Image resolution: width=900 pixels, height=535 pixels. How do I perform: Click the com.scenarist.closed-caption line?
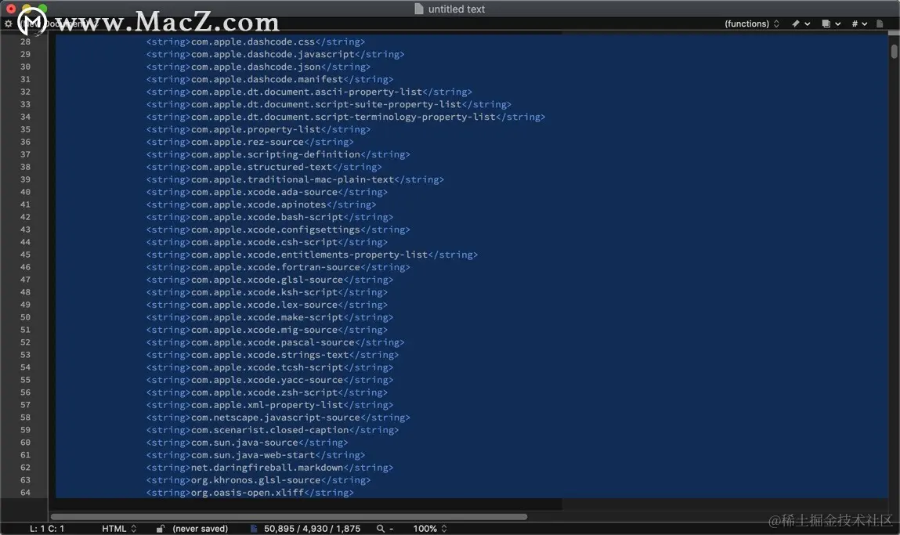(x=272, y=430)
